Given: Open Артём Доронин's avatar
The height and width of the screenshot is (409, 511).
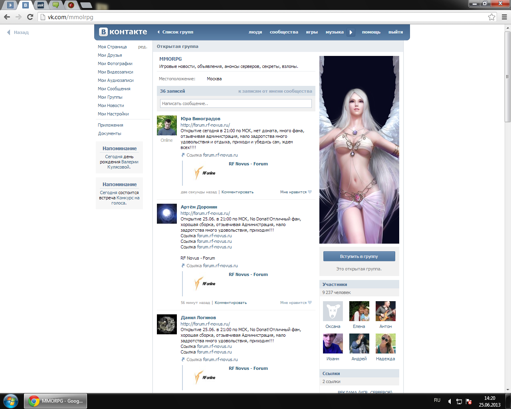Looking at the screenshot, I should 167,214.
